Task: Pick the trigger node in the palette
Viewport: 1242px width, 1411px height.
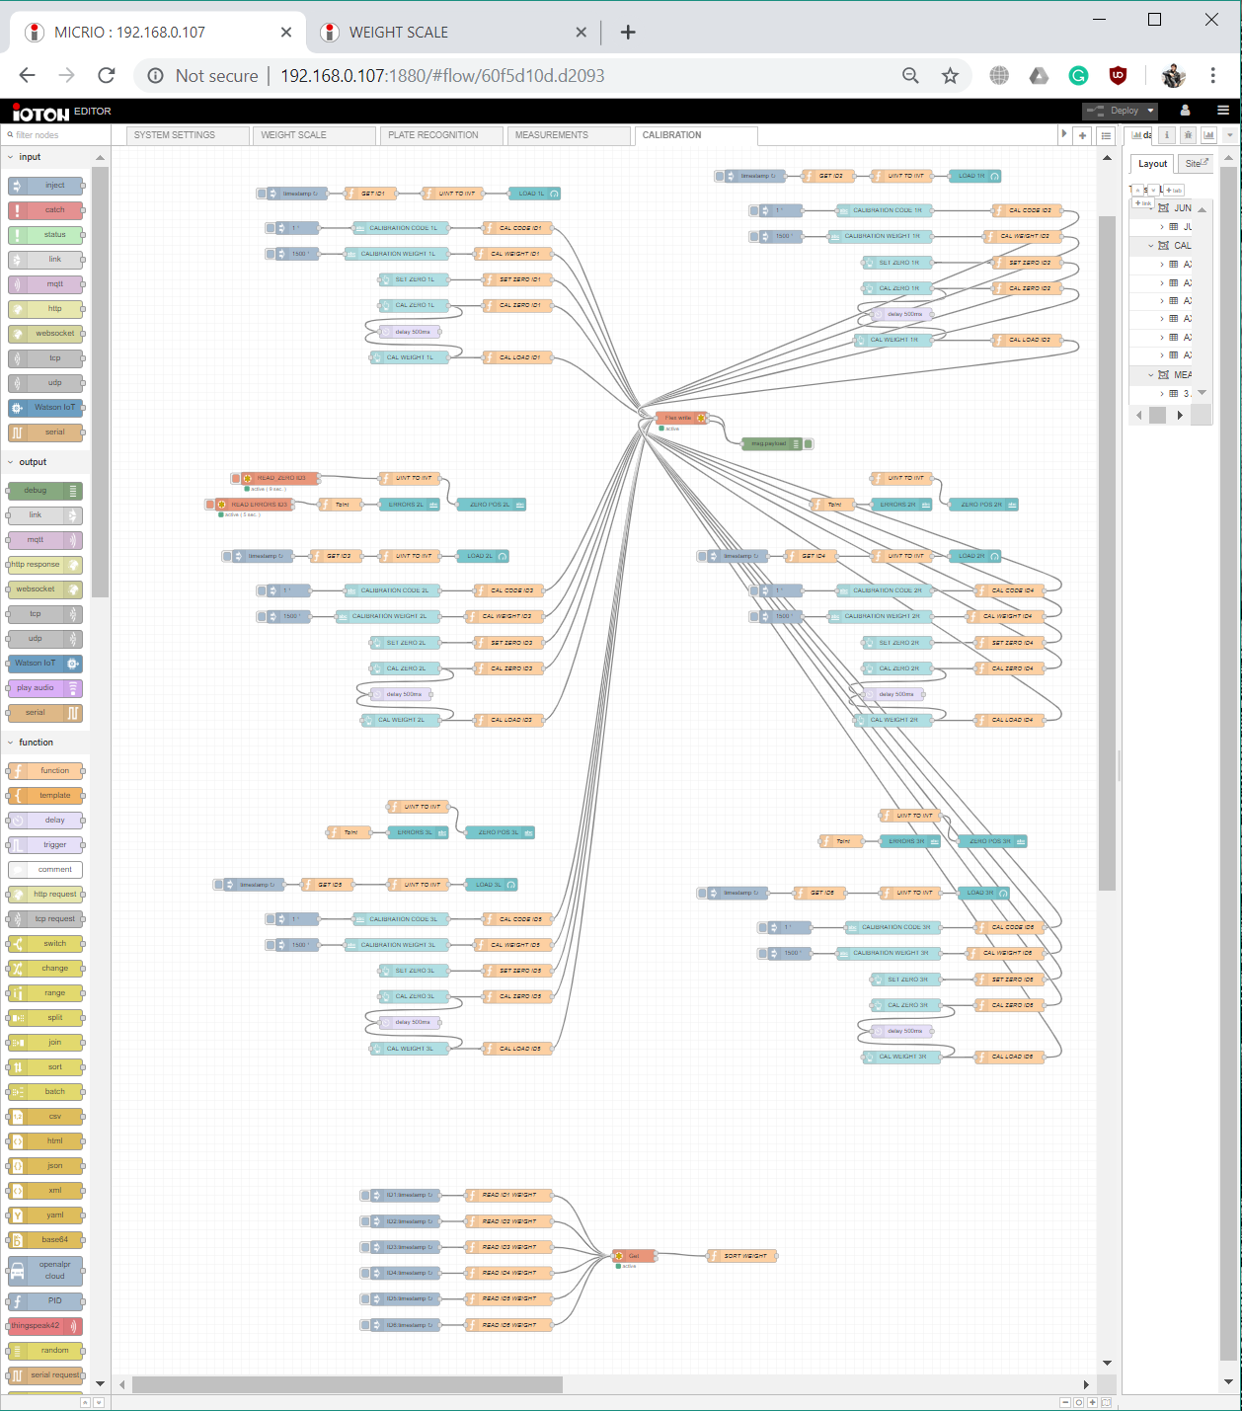Action: (46, 845)
